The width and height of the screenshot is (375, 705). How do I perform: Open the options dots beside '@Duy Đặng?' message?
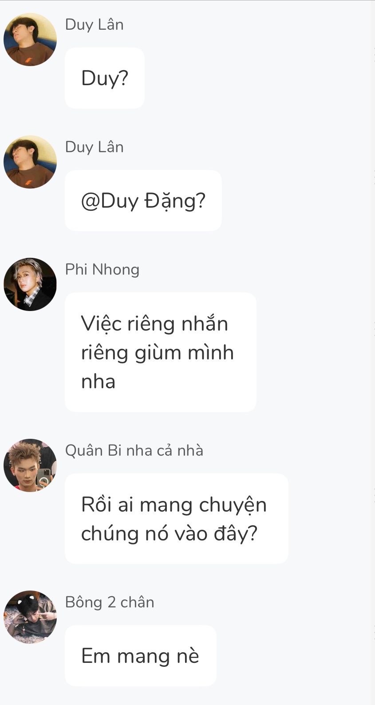click(x=374, y=177)
